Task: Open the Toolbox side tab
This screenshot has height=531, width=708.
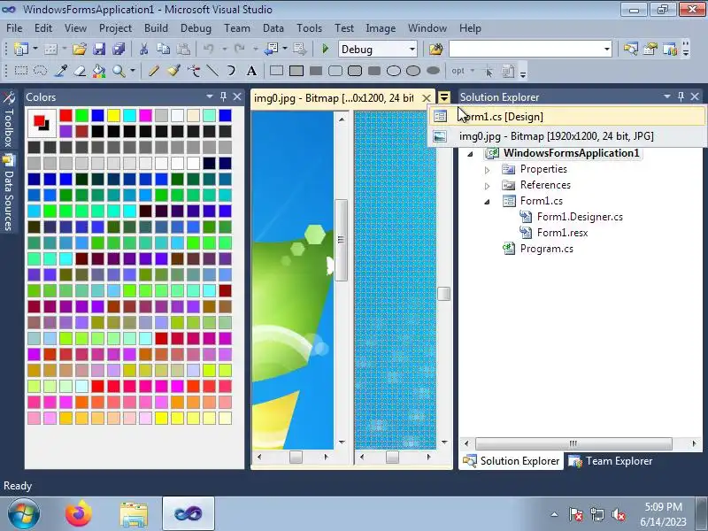Action: [x=8, y=119]
